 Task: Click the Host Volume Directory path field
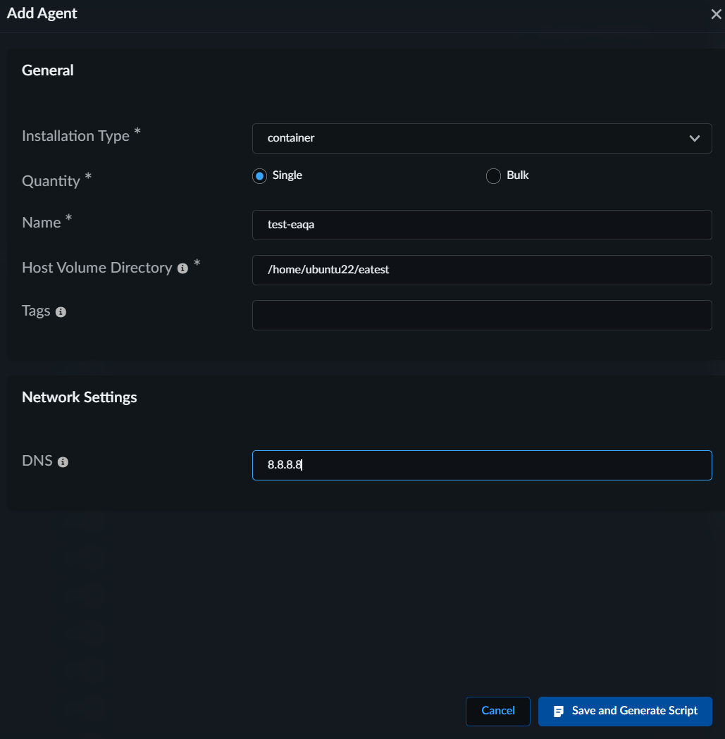[x=481, y=270]
